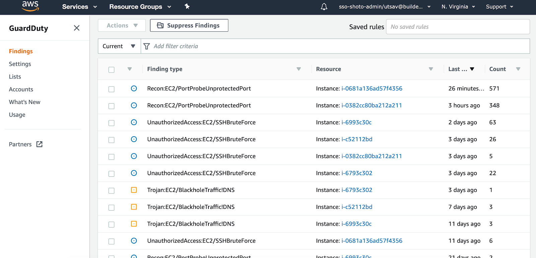Check the finding with count 571
This screenshot has height=258, width=536.
pyautogui.click(x=112, y=89)
